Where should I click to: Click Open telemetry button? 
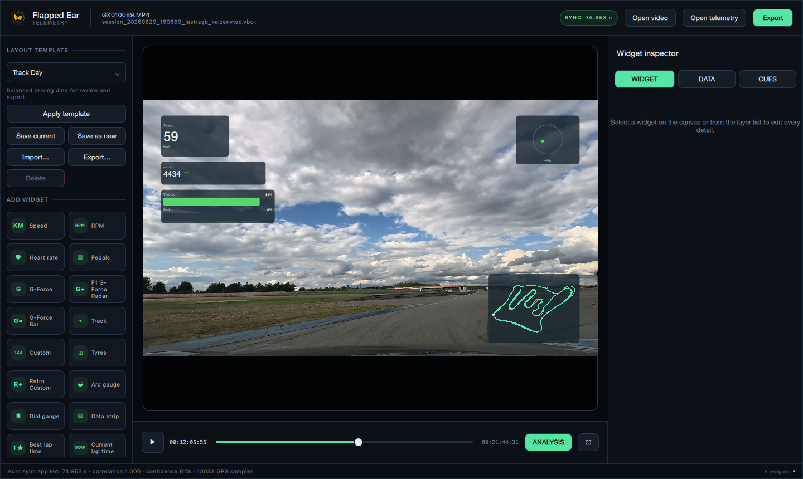tap(714, 18)
